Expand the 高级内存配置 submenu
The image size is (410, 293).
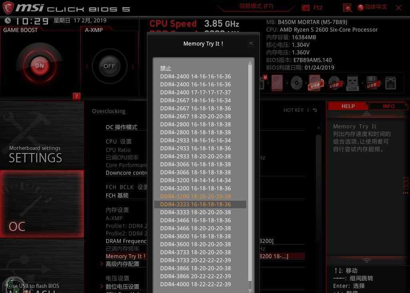[123, 264]
